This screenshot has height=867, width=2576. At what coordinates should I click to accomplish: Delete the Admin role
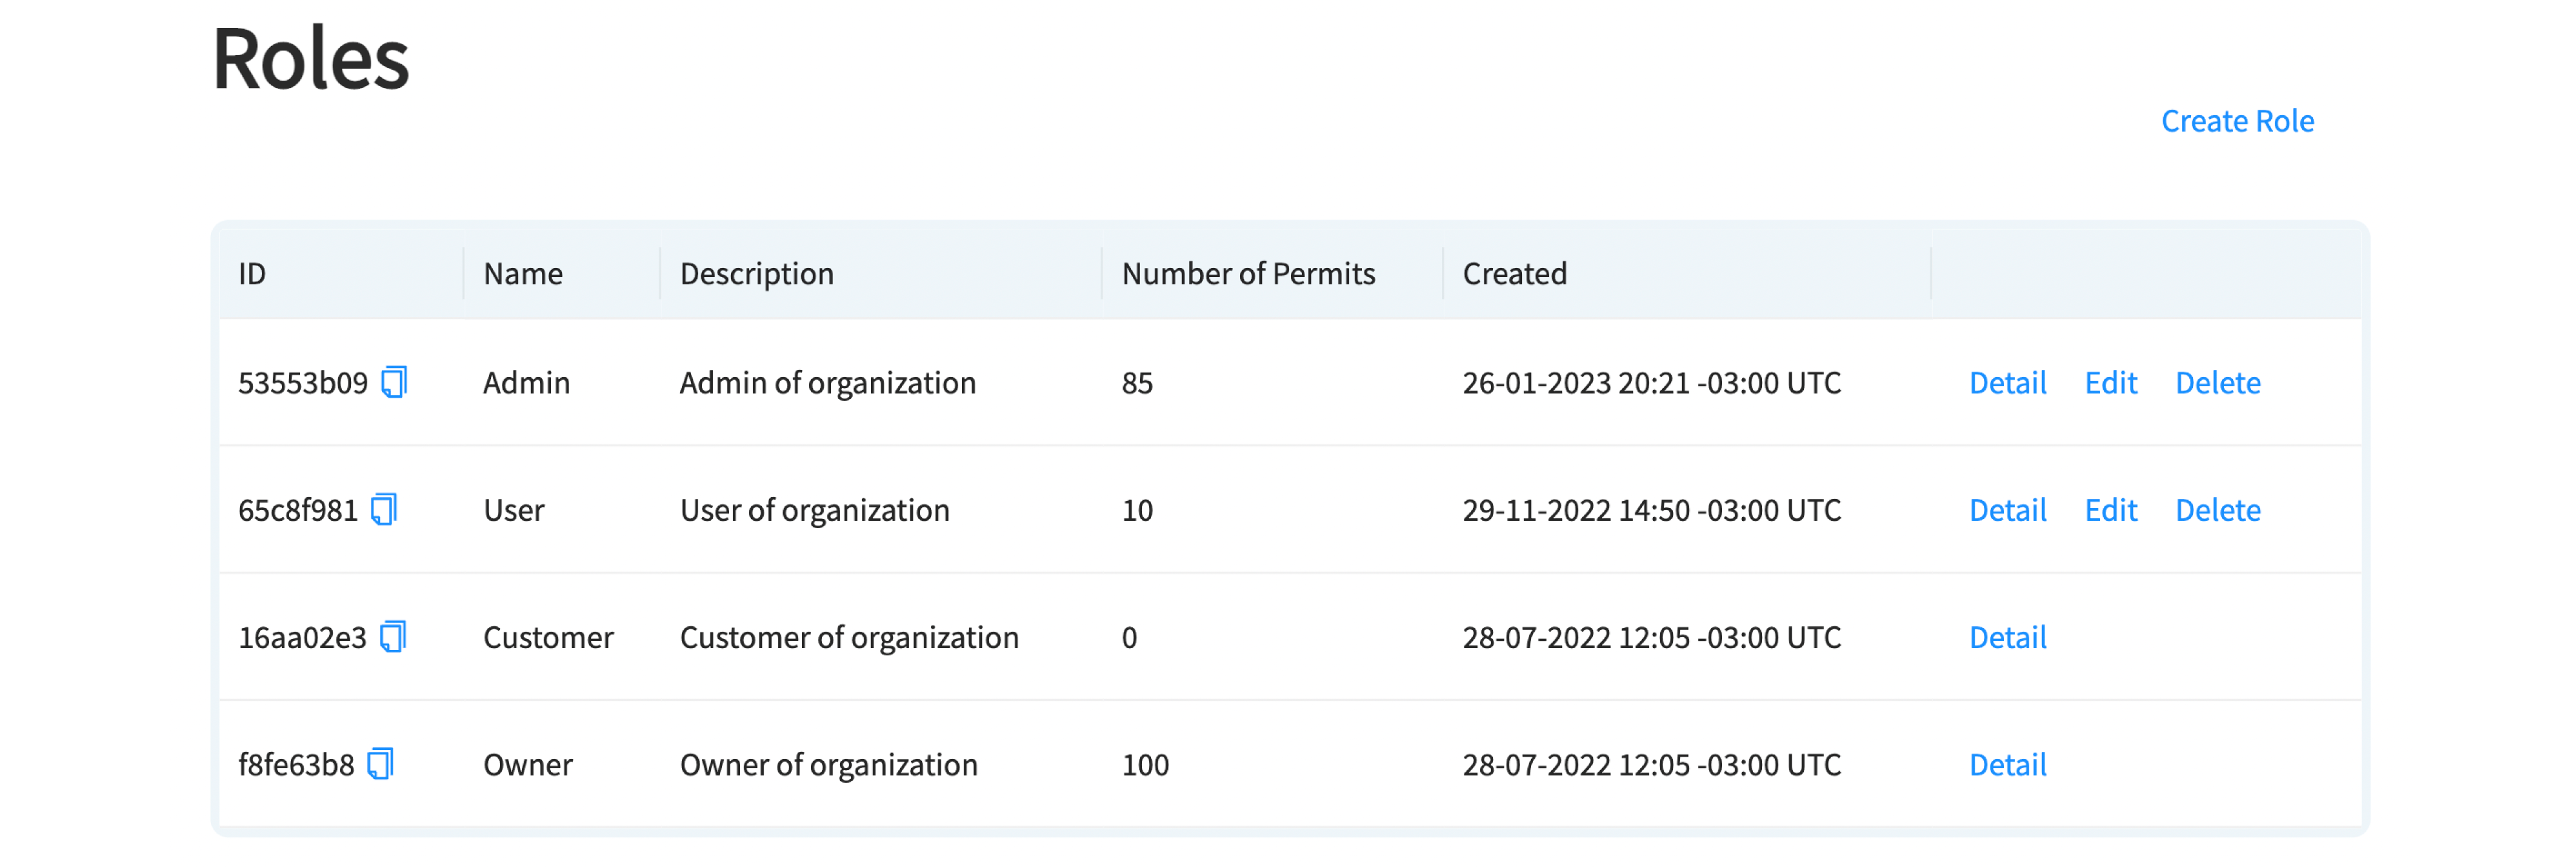[2217, 383]
